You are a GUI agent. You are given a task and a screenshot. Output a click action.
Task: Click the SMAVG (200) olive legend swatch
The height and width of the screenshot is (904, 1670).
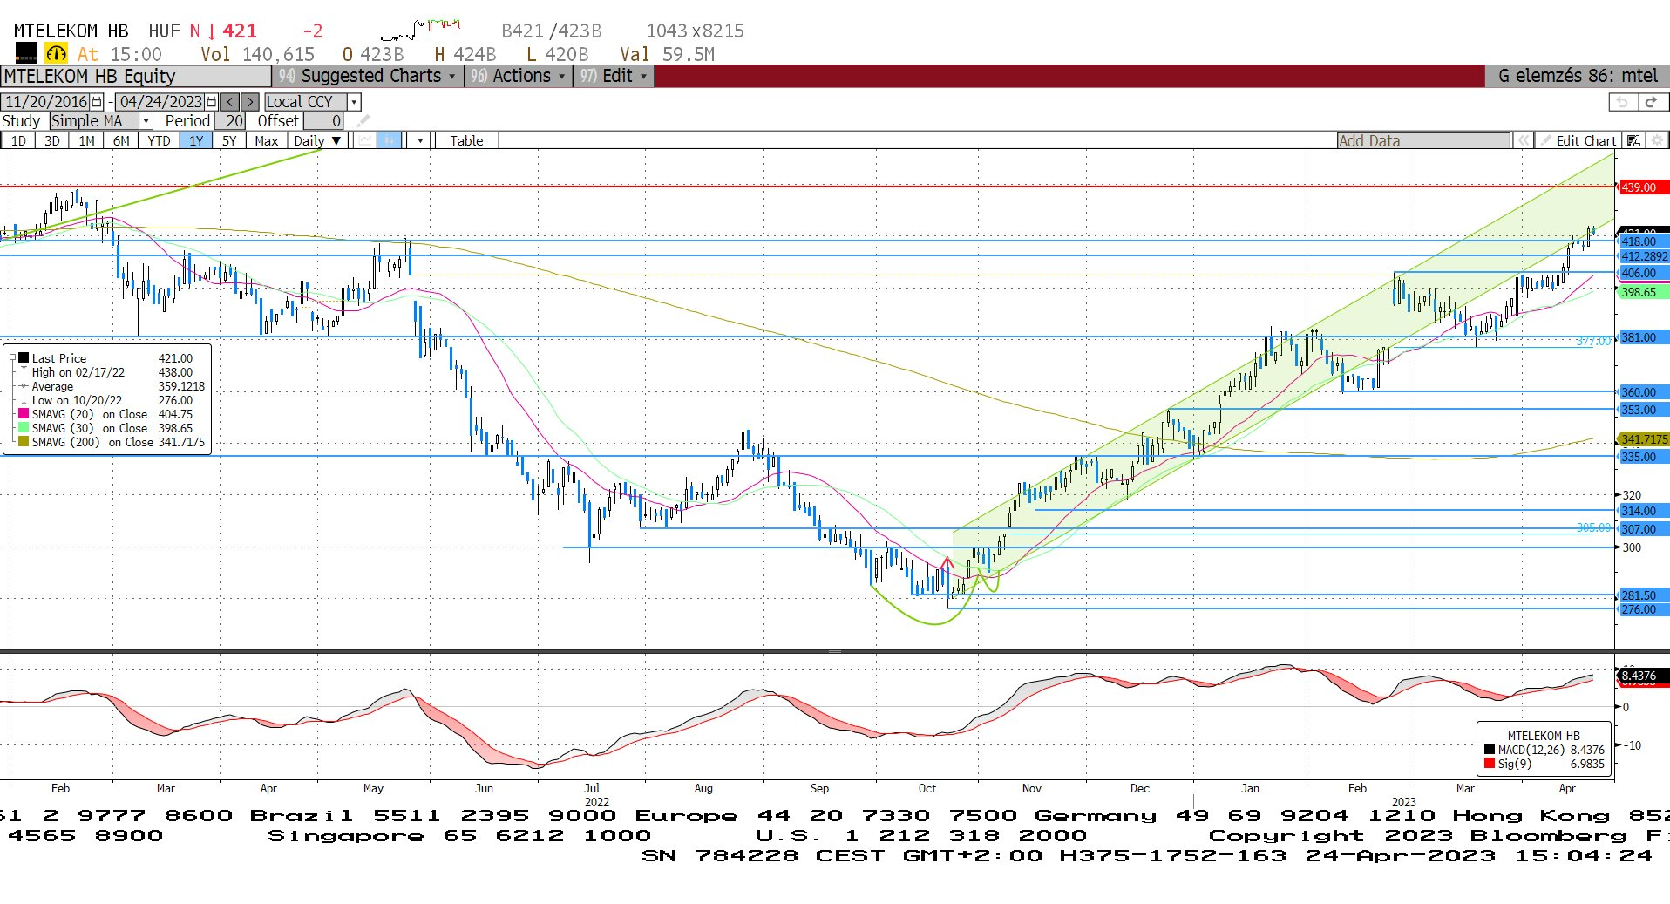[24, 442]
